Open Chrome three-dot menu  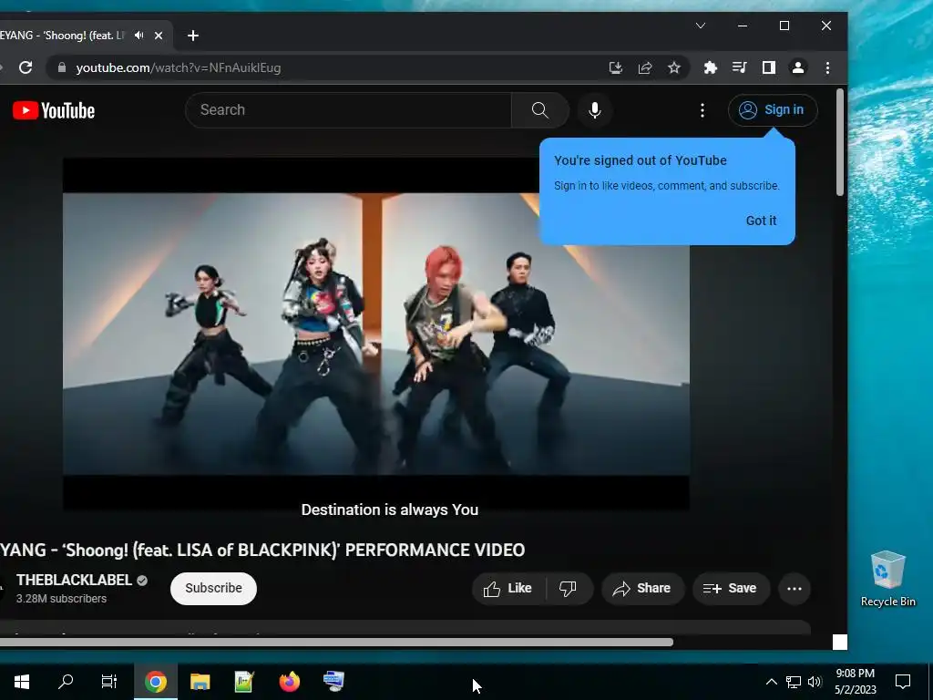[x=827, y=67]
